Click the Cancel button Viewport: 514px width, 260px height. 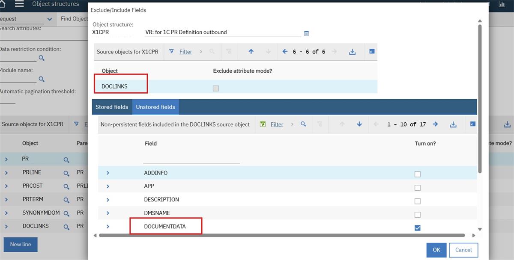(x=463, y=250)
